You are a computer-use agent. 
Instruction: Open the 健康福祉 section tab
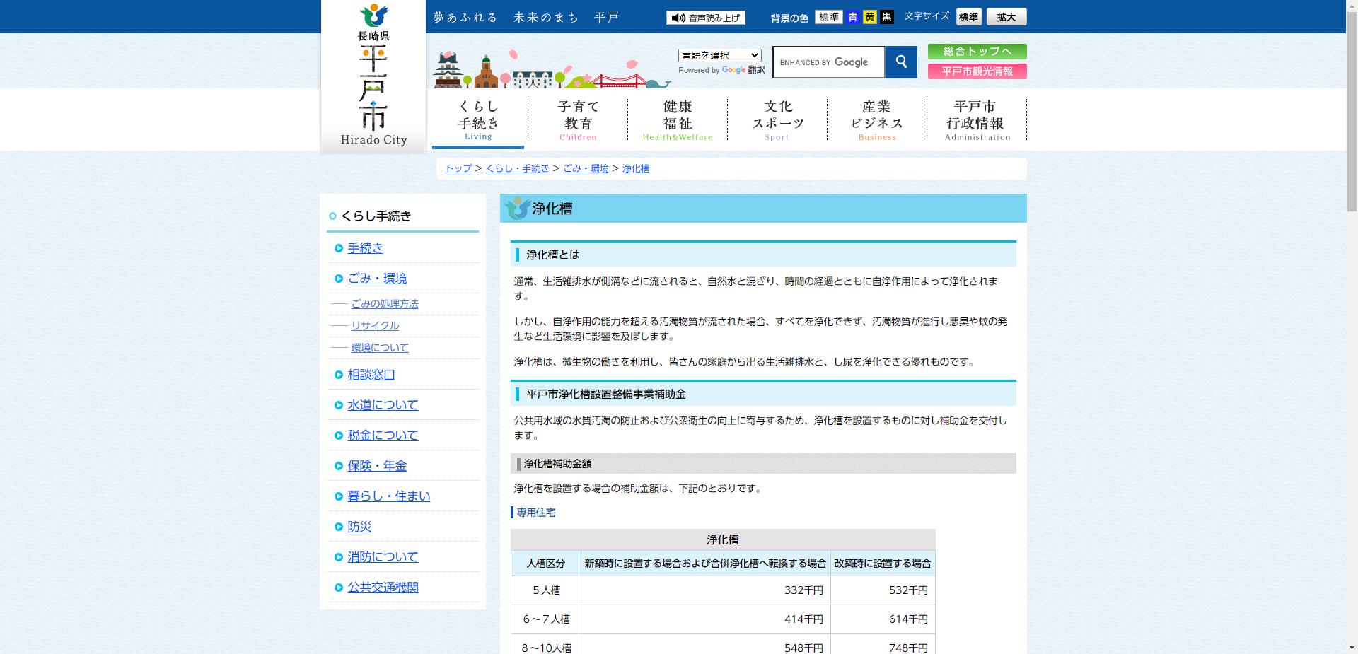[677, 119]
